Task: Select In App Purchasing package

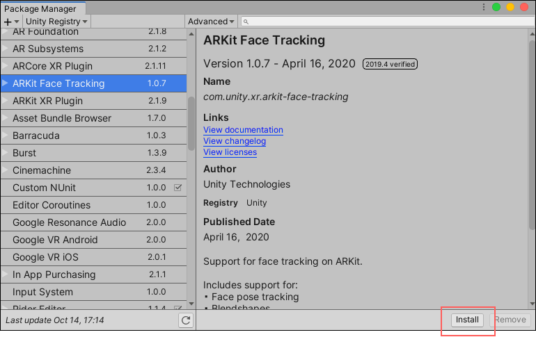Action: 94,275
